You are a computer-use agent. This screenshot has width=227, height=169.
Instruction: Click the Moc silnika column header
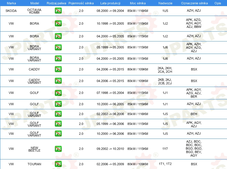coord(138,3)
